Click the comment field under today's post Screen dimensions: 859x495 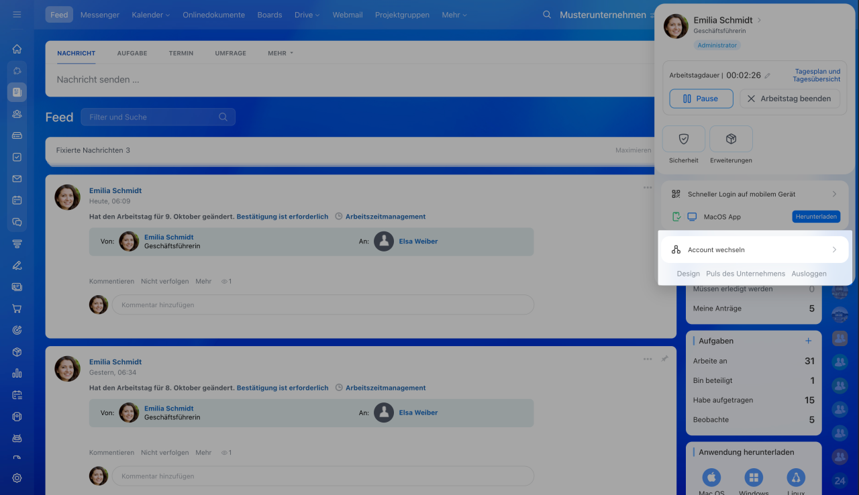point(323,305)
